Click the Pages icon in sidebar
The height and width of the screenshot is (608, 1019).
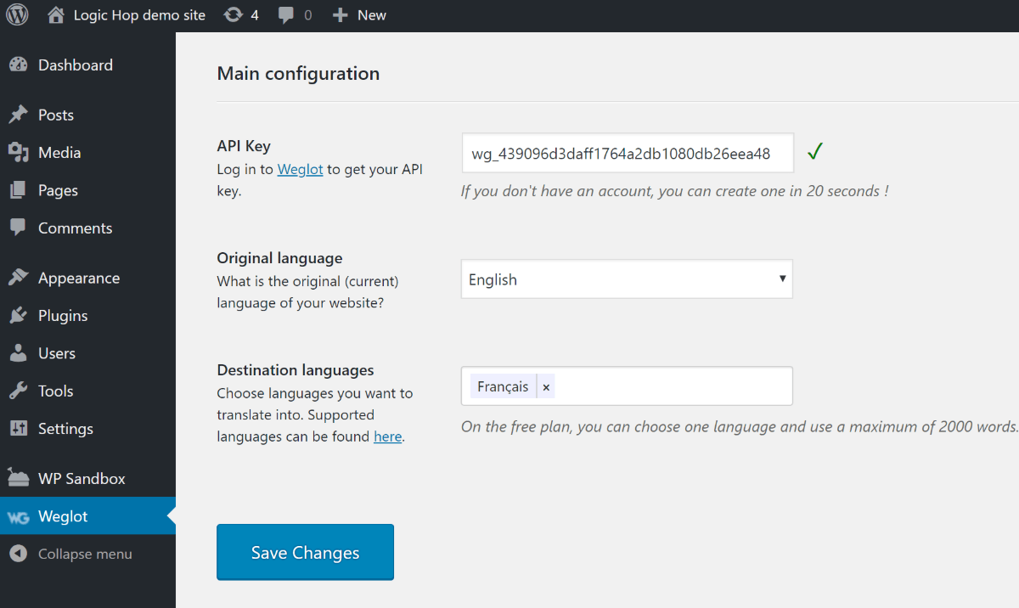pyautogui.click(x=18, y=190)
